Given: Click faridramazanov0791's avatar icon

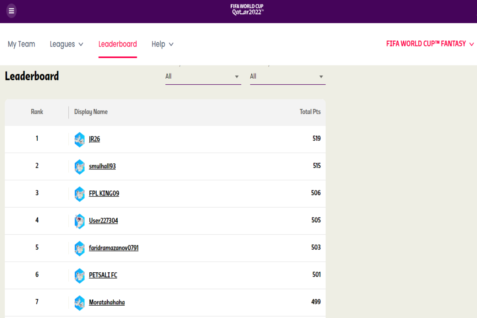Looking at the screenshot, I should click(79, 248).
